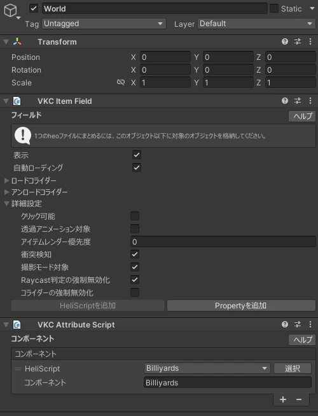
Task: Open the HeliScript Billiyards dropdown
Action: coord(207,368)
